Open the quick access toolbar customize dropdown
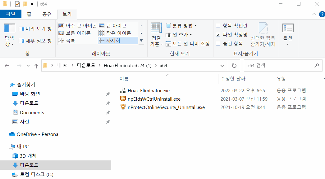325x179 pixels. (32, 4)
